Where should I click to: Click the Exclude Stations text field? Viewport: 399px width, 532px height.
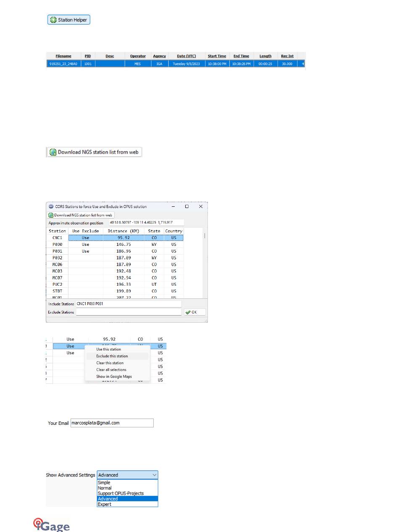pyautogui.click(x=129, y=312)
